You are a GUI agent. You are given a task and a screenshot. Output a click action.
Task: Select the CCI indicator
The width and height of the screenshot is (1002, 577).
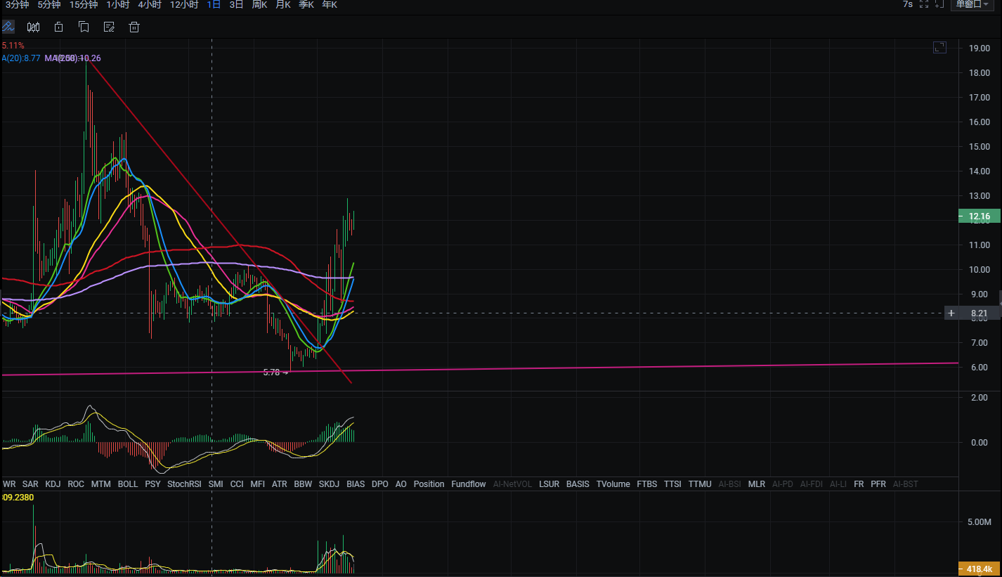pyautogui.click(x=237, y=484)
